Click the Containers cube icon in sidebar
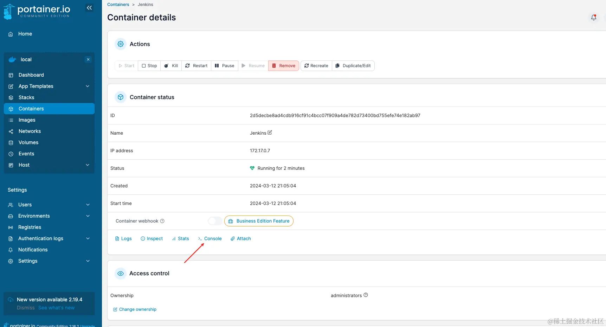This screenshot has height=327, width=606. point(11,109)
